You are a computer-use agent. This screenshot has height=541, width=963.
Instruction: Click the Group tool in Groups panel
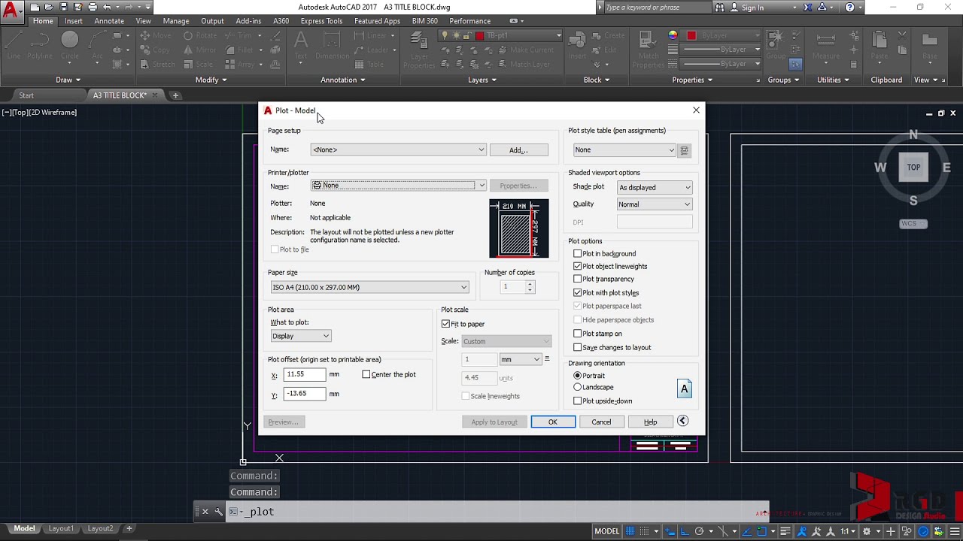click(x=776, y=46)
